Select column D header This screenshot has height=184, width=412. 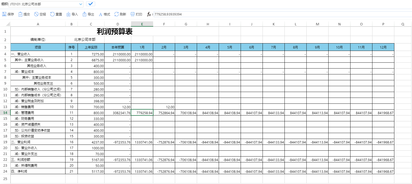118,24
